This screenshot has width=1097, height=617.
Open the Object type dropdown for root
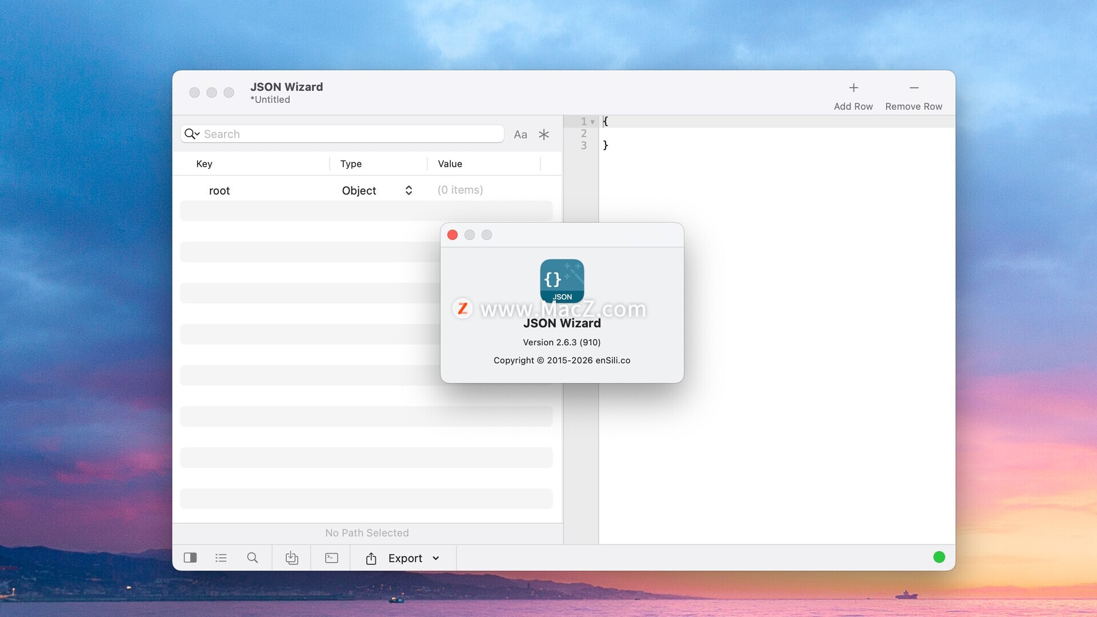click(409, 190)
